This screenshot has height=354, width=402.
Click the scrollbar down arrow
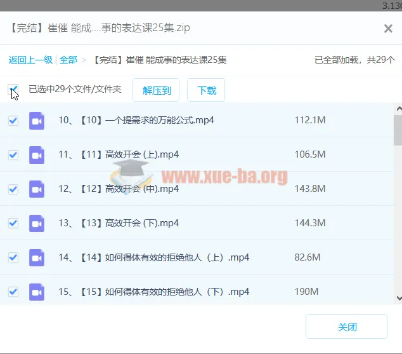pos(398,297)
